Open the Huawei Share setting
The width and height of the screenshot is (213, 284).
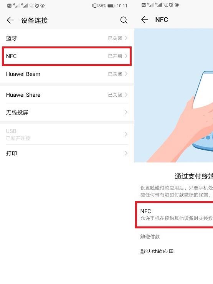click(x=67, y=95)
